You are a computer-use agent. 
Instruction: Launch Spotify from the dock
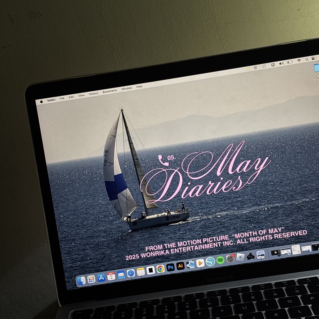[220, 260]
